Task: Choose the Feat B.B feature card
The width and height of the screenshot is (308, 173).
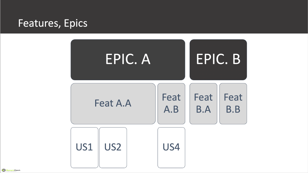Action: [x=233, y=104]
